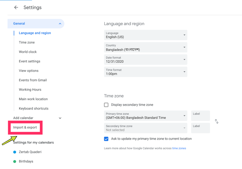
Task: Open the Date format dropdown
Action: (146, 59)
